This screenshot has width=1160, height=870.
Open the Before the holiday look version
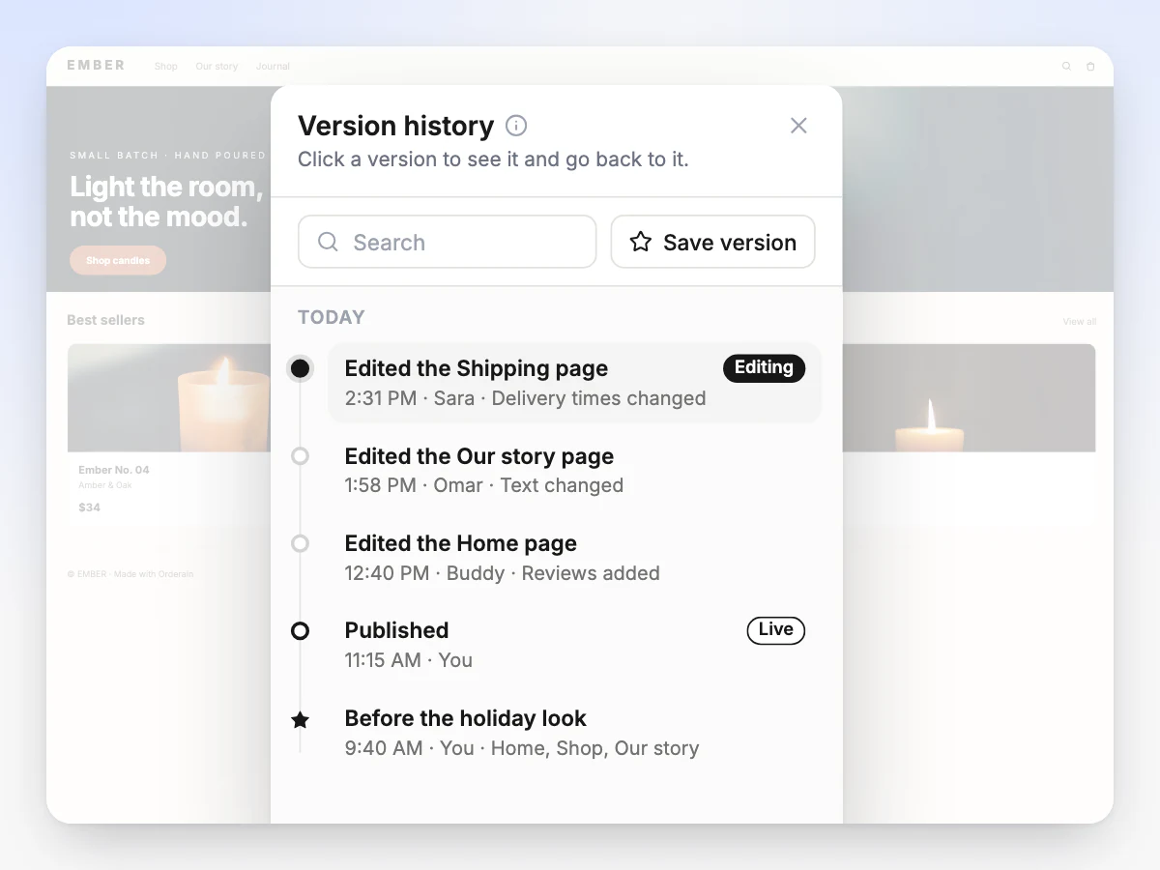pyautogui.click(x=575, y=733)
